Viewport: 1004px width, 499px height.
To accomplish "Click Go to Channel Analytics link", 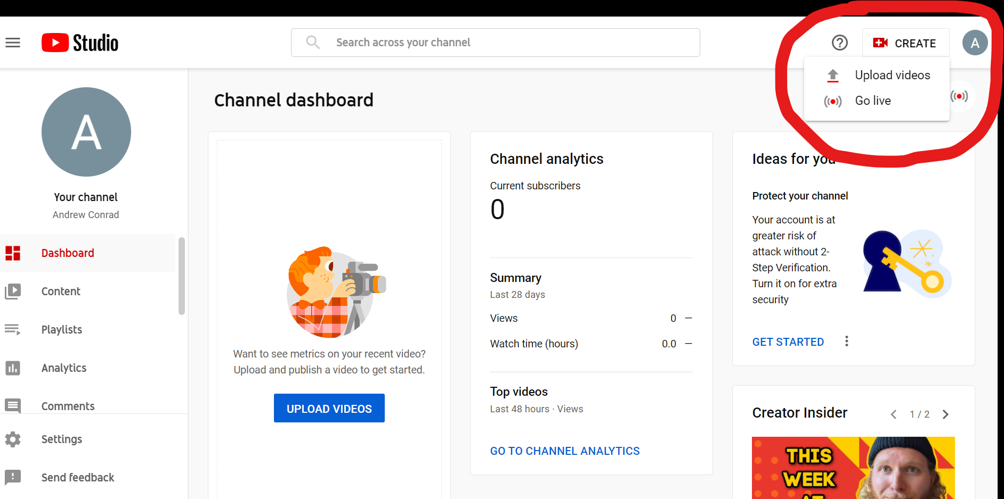I will (564, 451).
